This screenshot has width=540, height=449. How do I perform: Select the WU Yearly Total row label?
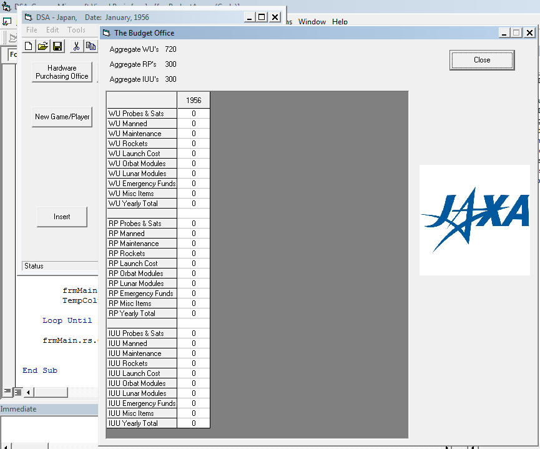[x=142, y=204]
